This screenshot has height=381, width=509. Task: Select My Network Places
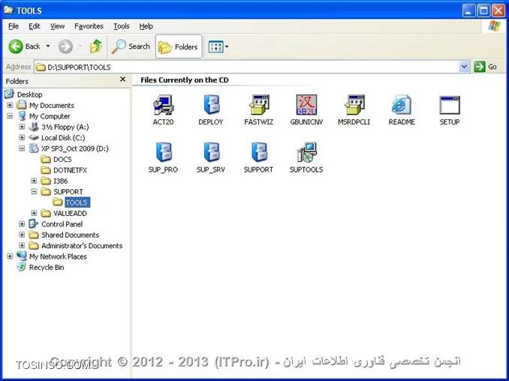click(58, 256)
